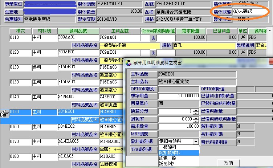Click the pointing hand row indicator
Image resolution: width=273 pixels, height=168 pixels.
click(4, 114)
